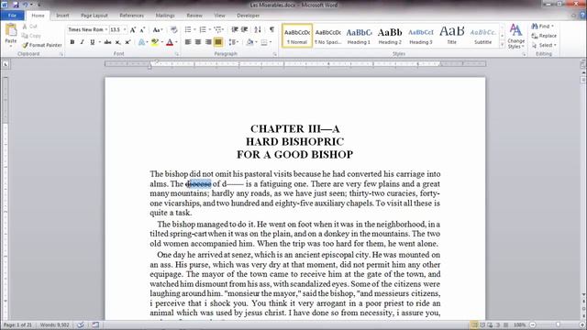Center the paragraph text
The image size is (587, 330).
[198, 42]
